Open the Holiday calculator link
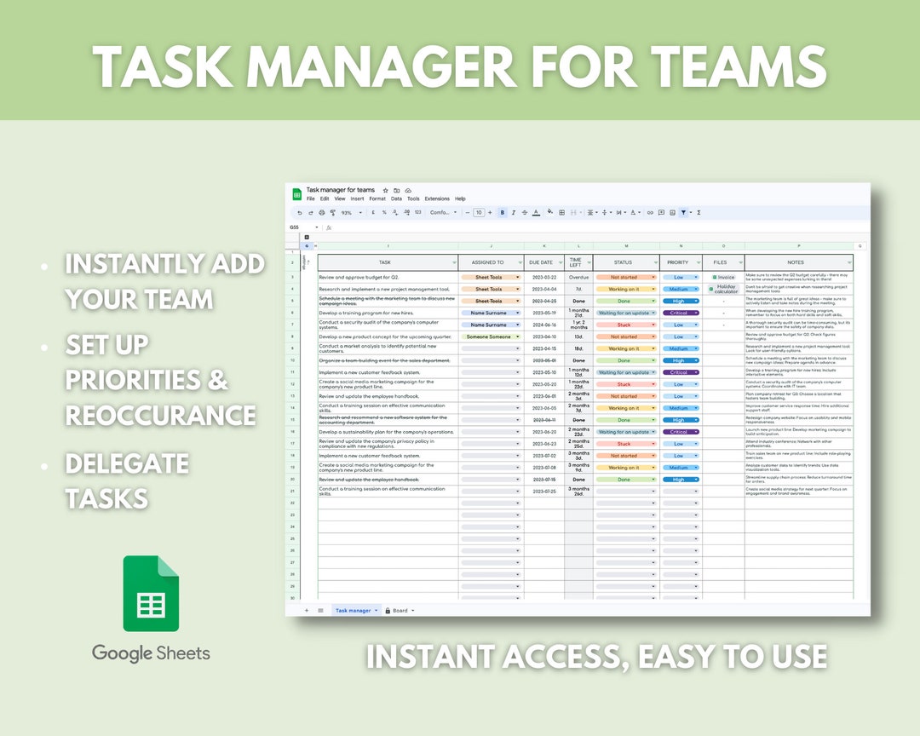The image size is (920, 736). pyautogui.click(x=724, y=290)
